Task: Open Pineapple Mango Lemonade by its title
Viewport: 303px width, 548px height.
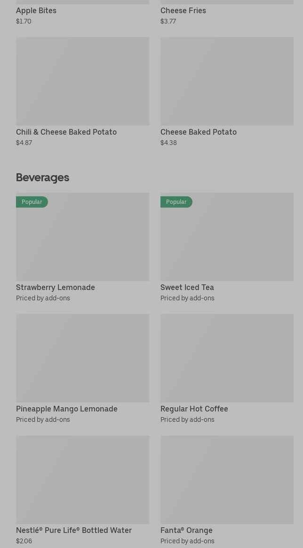Action: 67,409
